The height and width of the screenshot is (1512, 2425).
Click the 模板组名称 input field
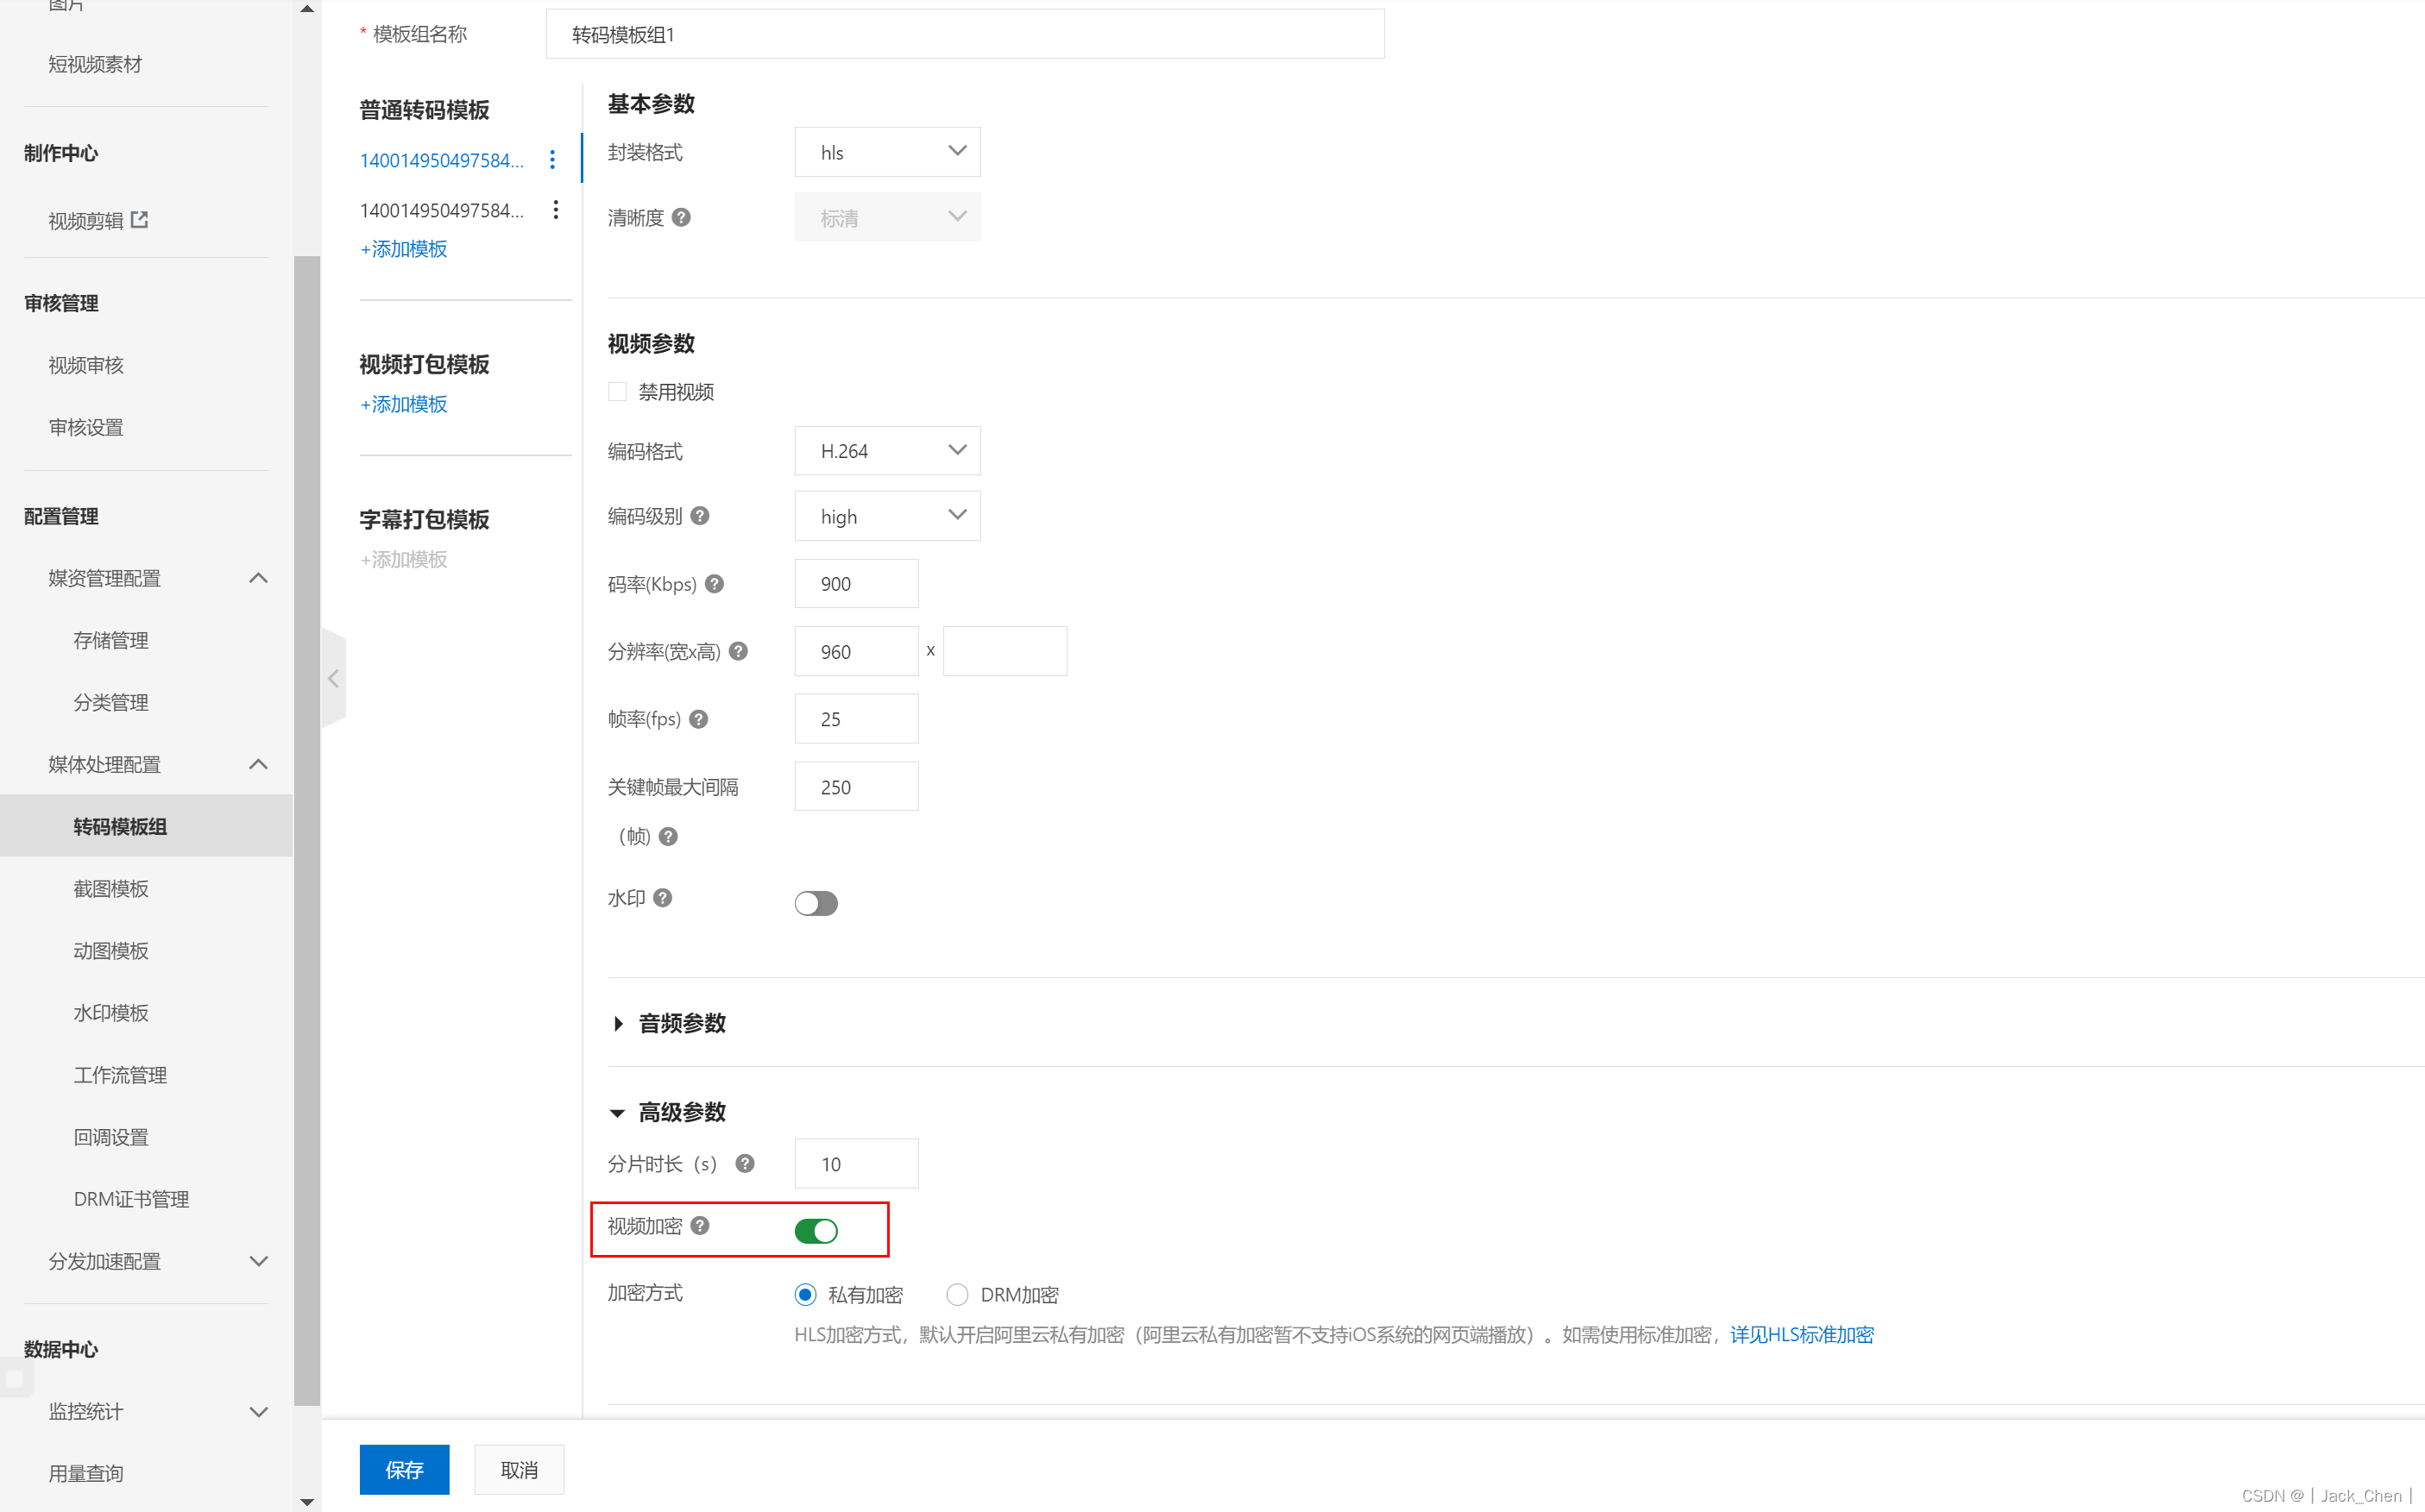pyautogui.click(x=966, y=34)
